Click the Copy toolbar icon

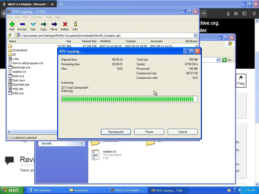pos(44,26)
